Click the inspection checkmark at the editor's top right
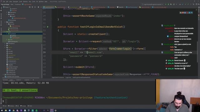The width and height of the screenshot is (200, 112). coord(197,10)
